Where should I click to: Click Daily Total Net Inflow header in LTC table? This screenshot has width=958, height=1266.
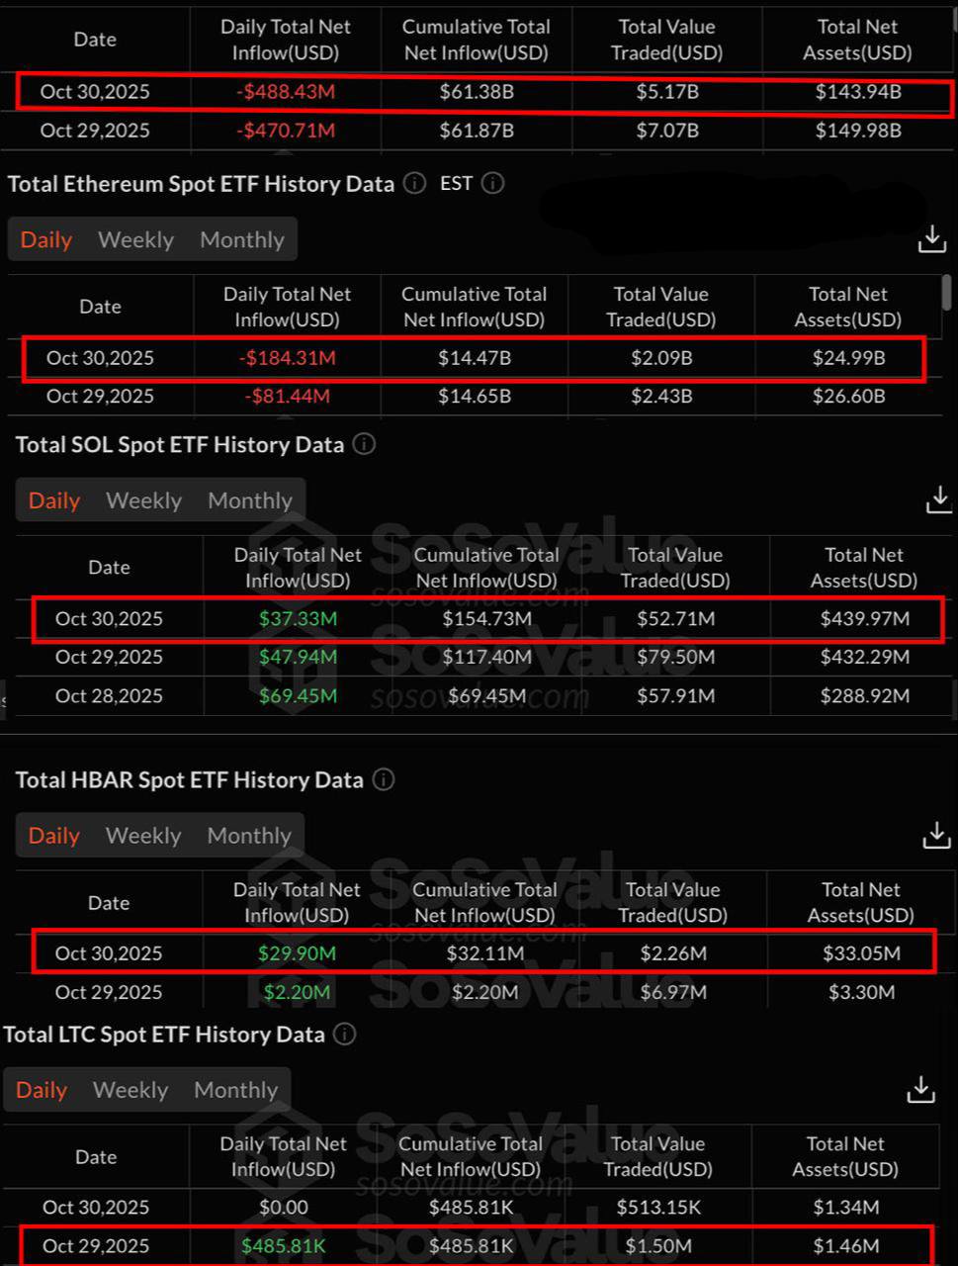coord(284,1156)
